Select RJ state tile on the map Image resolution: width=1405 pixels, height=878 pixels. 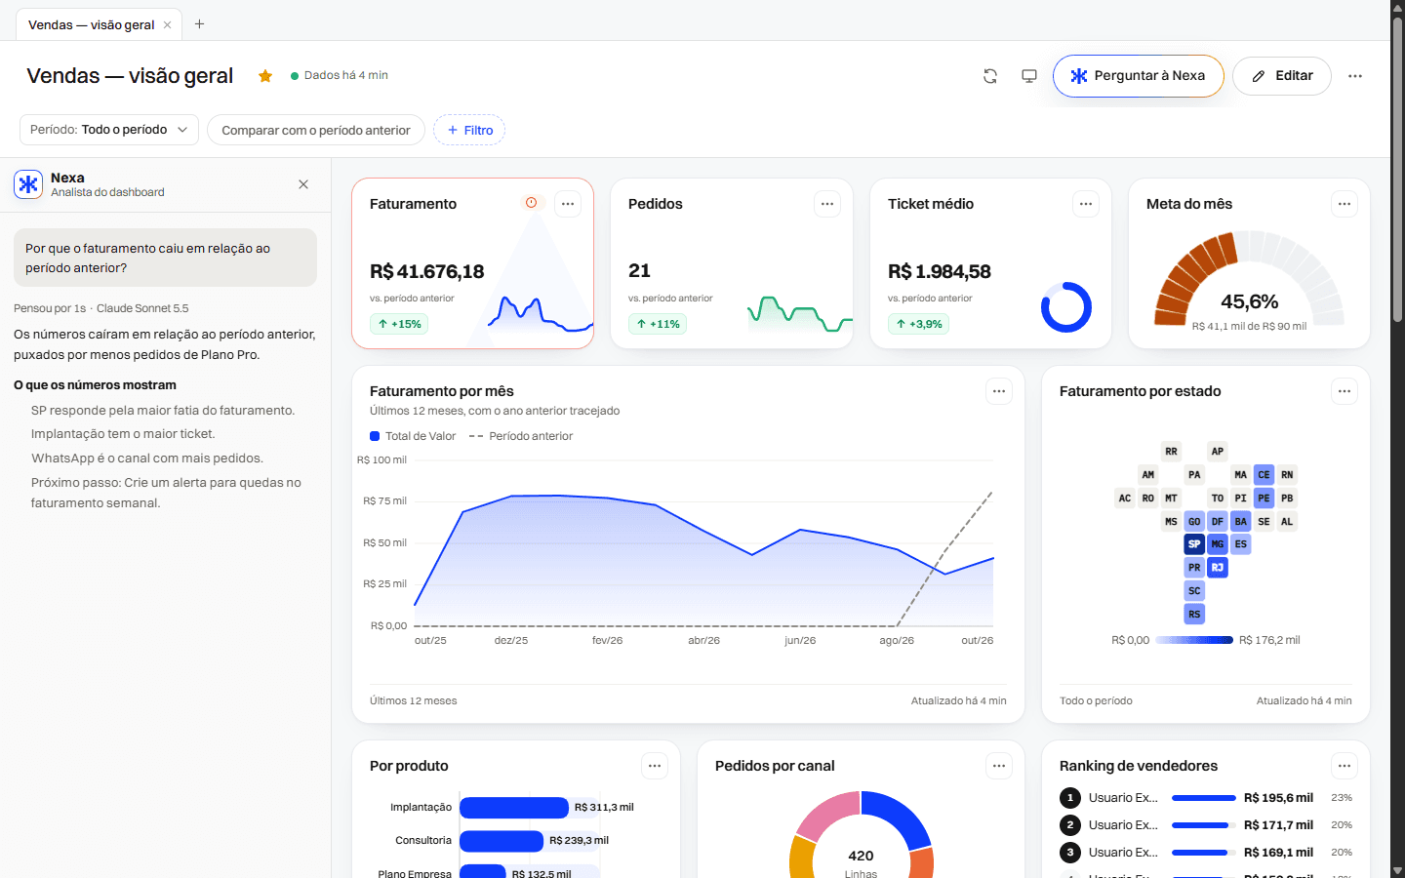[1218, 568]
